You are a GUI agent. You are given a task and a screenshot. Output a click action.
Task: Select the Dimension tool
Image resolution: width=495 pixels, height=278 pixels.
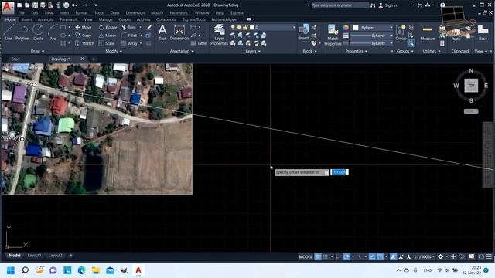tap(179, 32)
